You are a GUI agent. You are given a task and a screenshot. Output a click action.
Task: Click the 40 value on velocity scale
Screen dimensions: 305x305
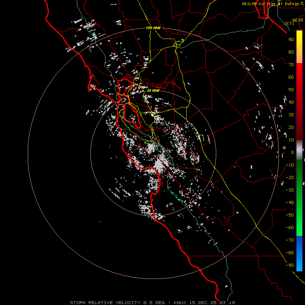[x=291, y=102]
